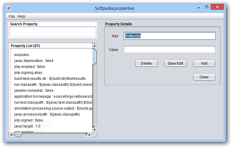Select 'application.homepage' property row
The height and width of the screenshot is (148, 232).
coord(53,96)
